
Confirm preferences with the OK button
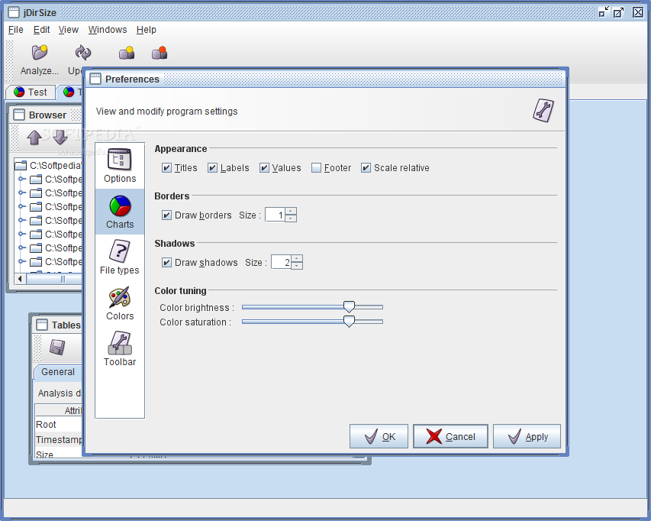tap(379, 436)
